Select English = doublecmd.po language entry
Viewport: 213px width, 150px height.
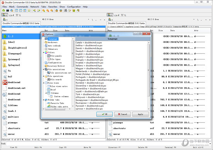pos(88,54)
